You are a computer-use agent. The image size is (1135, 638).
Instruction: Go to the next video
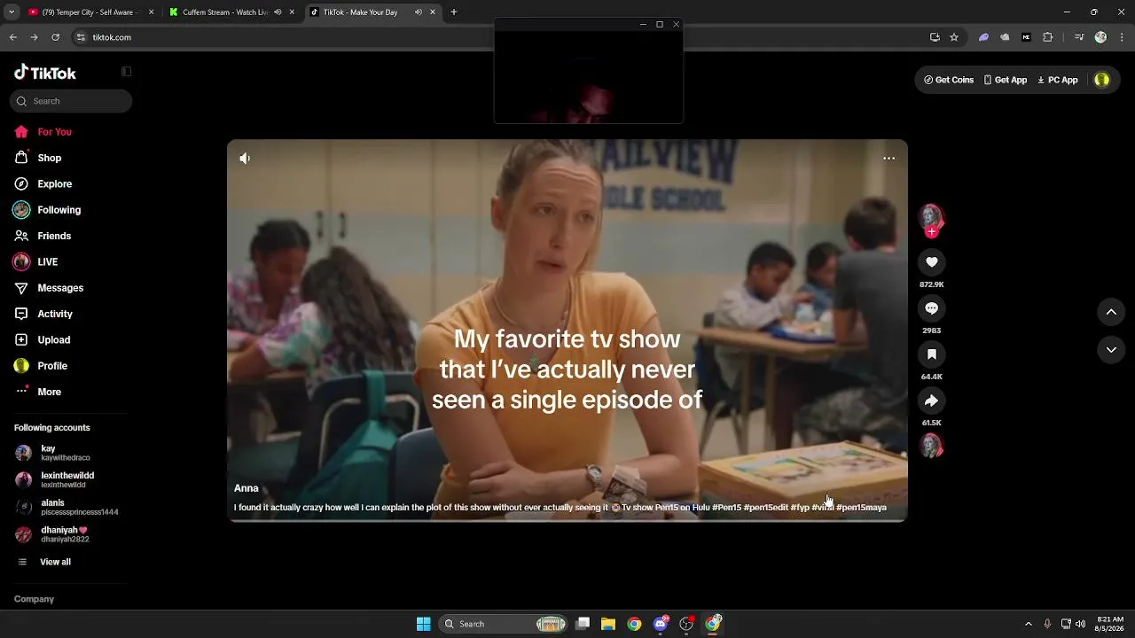1111,350
